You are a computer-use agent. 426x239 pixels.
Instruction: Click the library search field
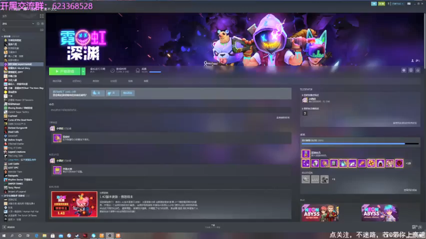(20, 30)
